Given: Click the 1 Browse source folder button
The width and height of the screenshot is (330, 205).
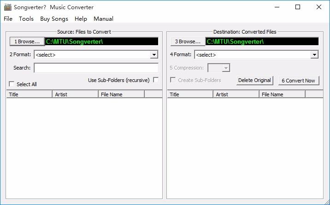Looking at the screenshot, I should pos(27,41).
